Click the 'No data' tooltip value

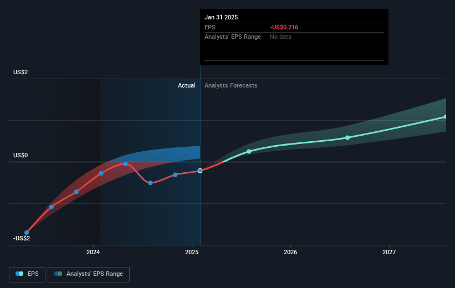280,37
